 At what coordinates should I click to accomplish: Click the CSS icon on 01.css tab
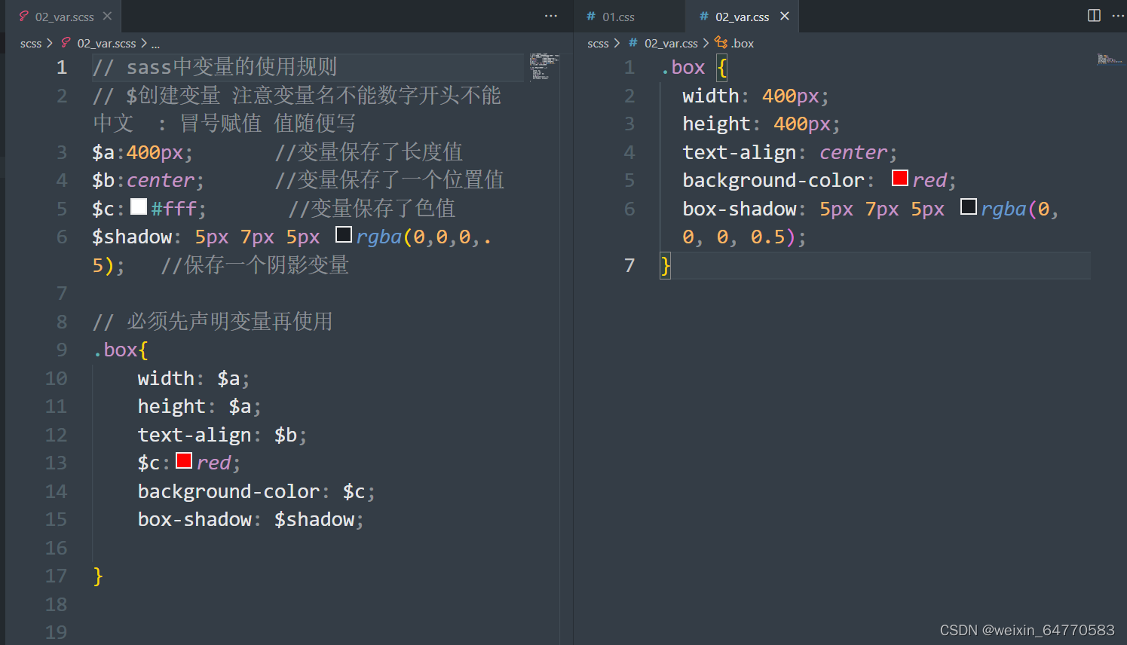click(x=591, y=15)
